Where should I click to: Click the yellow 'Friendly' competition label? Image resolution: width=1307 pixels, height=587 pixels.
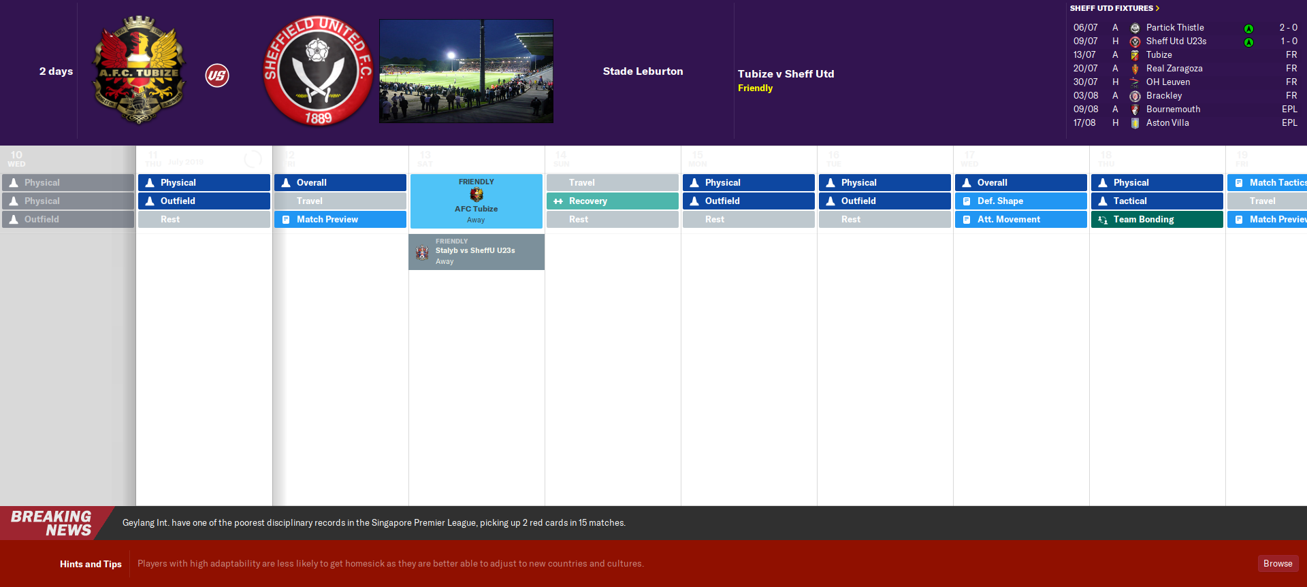[756, 88]
